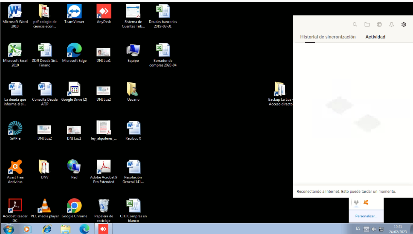413x234 pixels.
Task: Open VLC media player shortcut
Action: pos(45,205)
